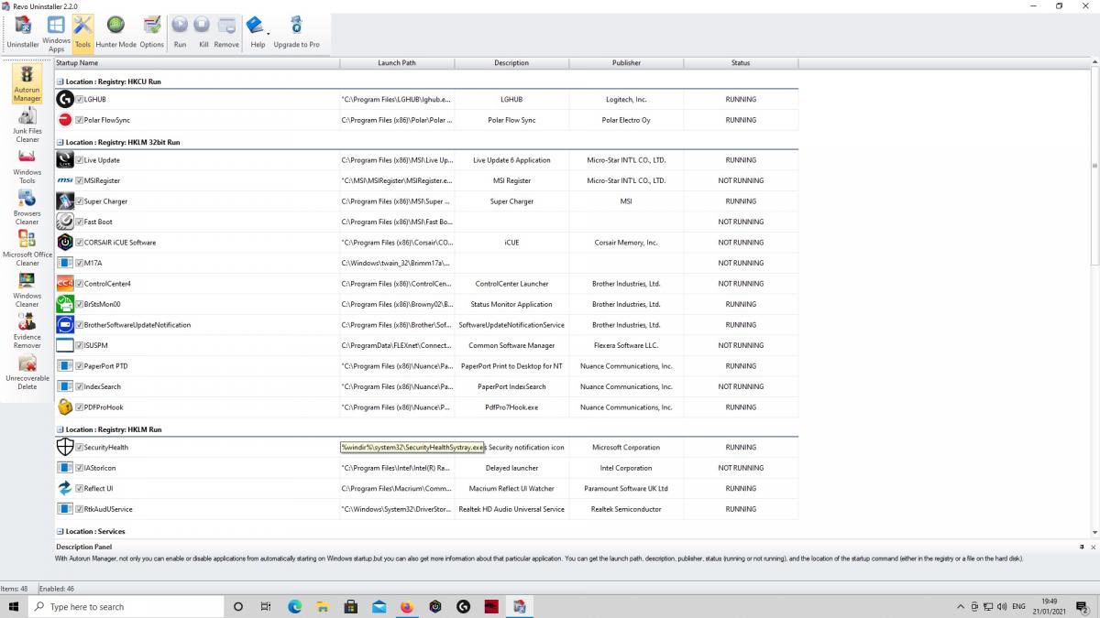Sort by Description column header

point(511,63)
